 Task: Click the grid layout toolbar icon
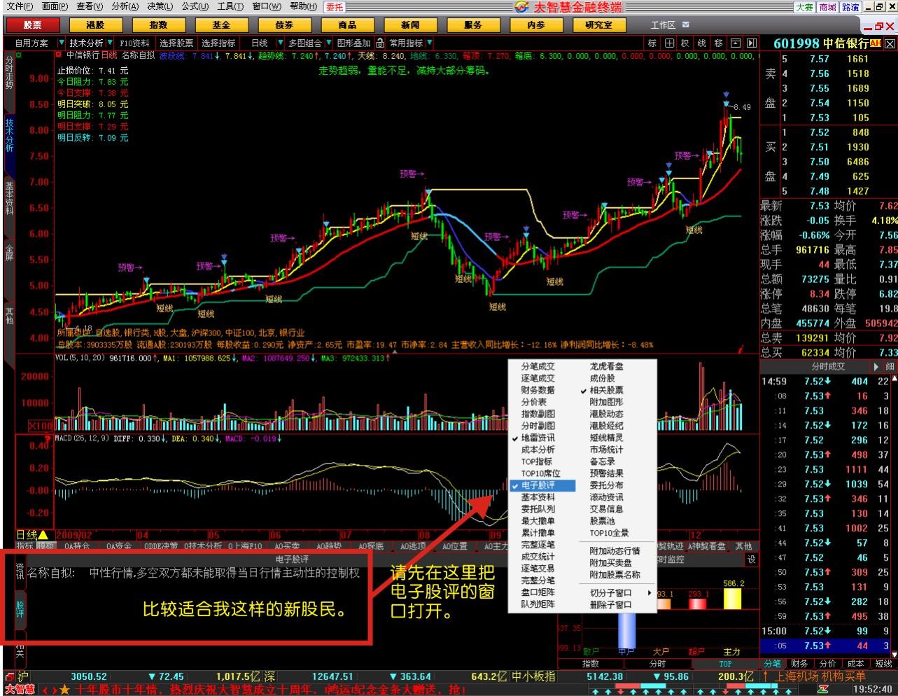click(670, 43)
